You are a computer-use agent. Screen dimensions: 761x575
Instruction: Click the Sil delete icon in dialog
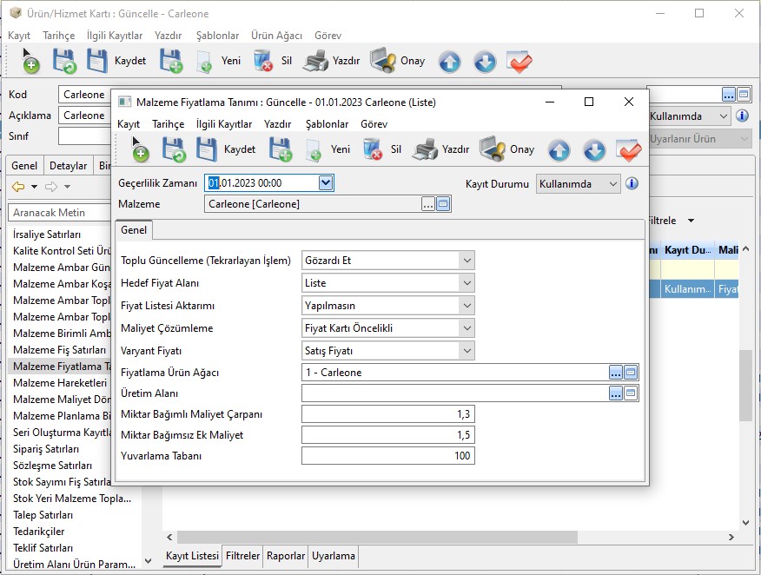click(x=373, y=149)
